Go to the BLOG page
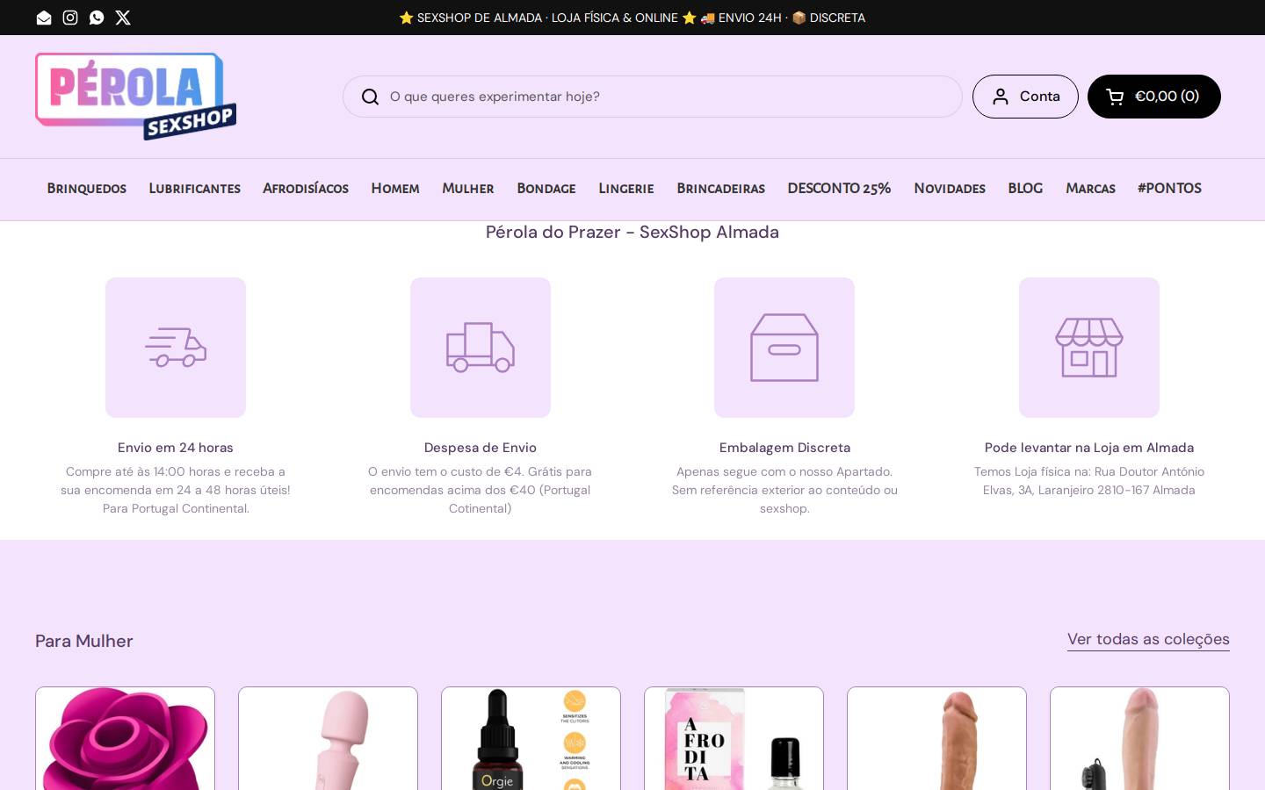 1025,189
